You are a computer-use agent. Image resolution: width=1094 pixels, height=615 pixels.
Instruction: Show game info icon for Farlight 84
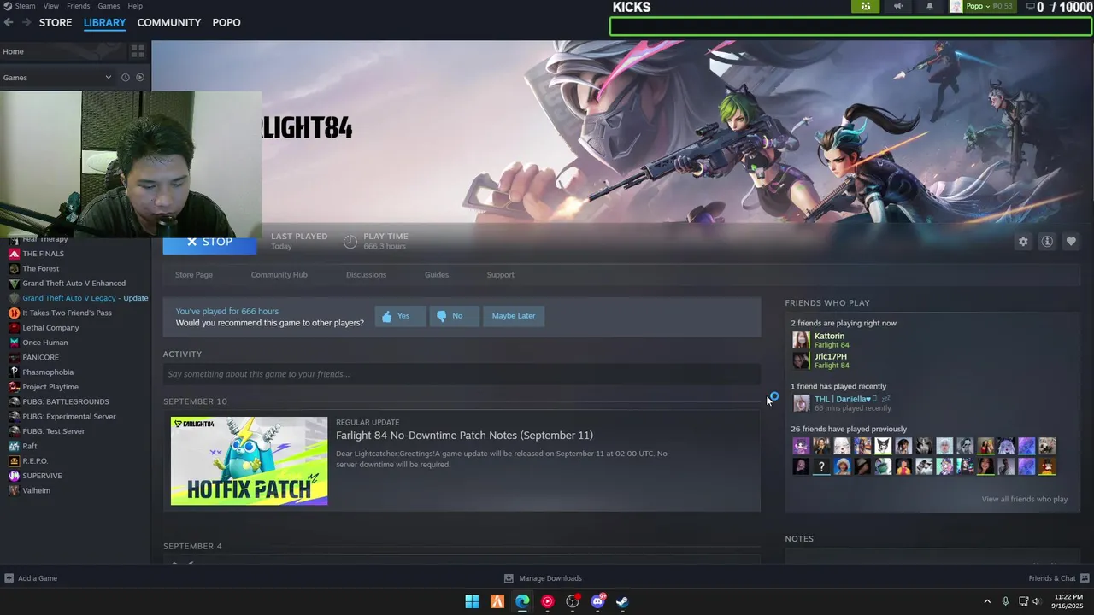(1047, 242)
